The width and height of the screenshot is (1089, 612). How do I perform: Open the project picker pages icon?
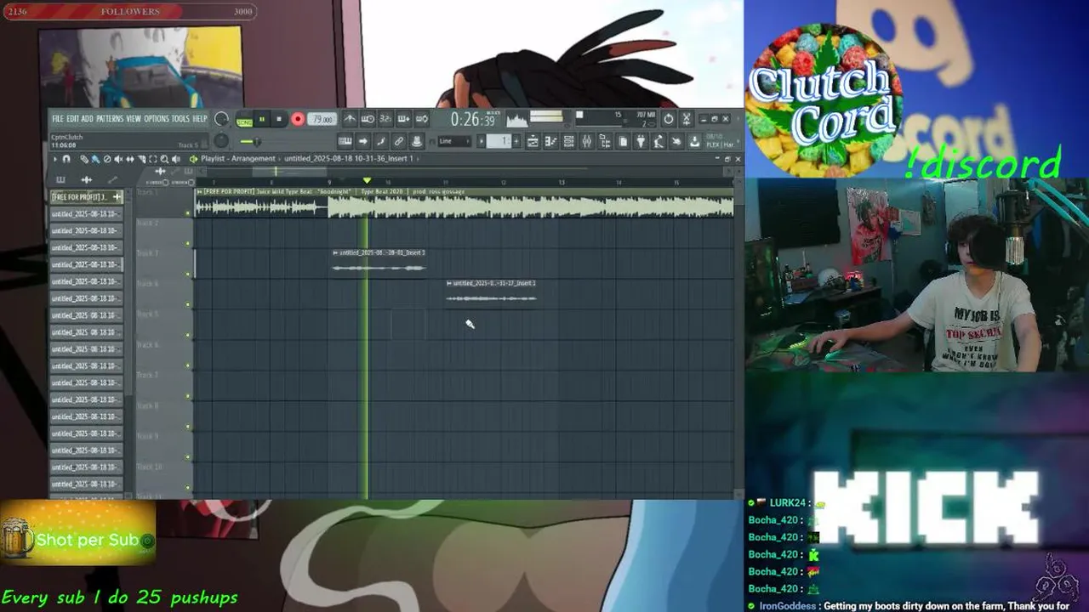[623, 141]
